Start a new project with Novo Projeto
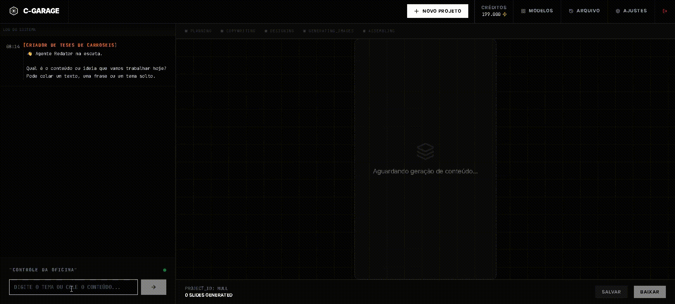This screenshot has height=304, width=675. (437, 11)
